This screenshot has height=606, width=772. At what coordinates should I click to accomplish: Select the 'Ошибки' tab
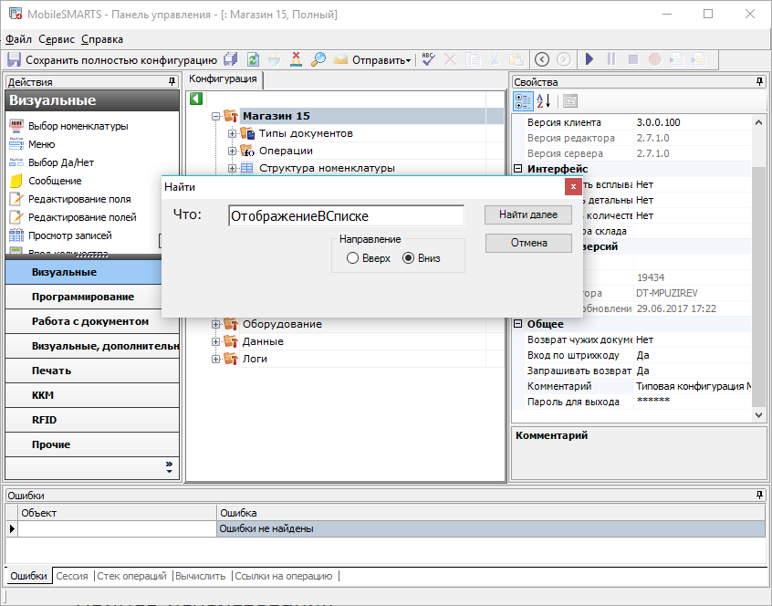click(28, 576)
